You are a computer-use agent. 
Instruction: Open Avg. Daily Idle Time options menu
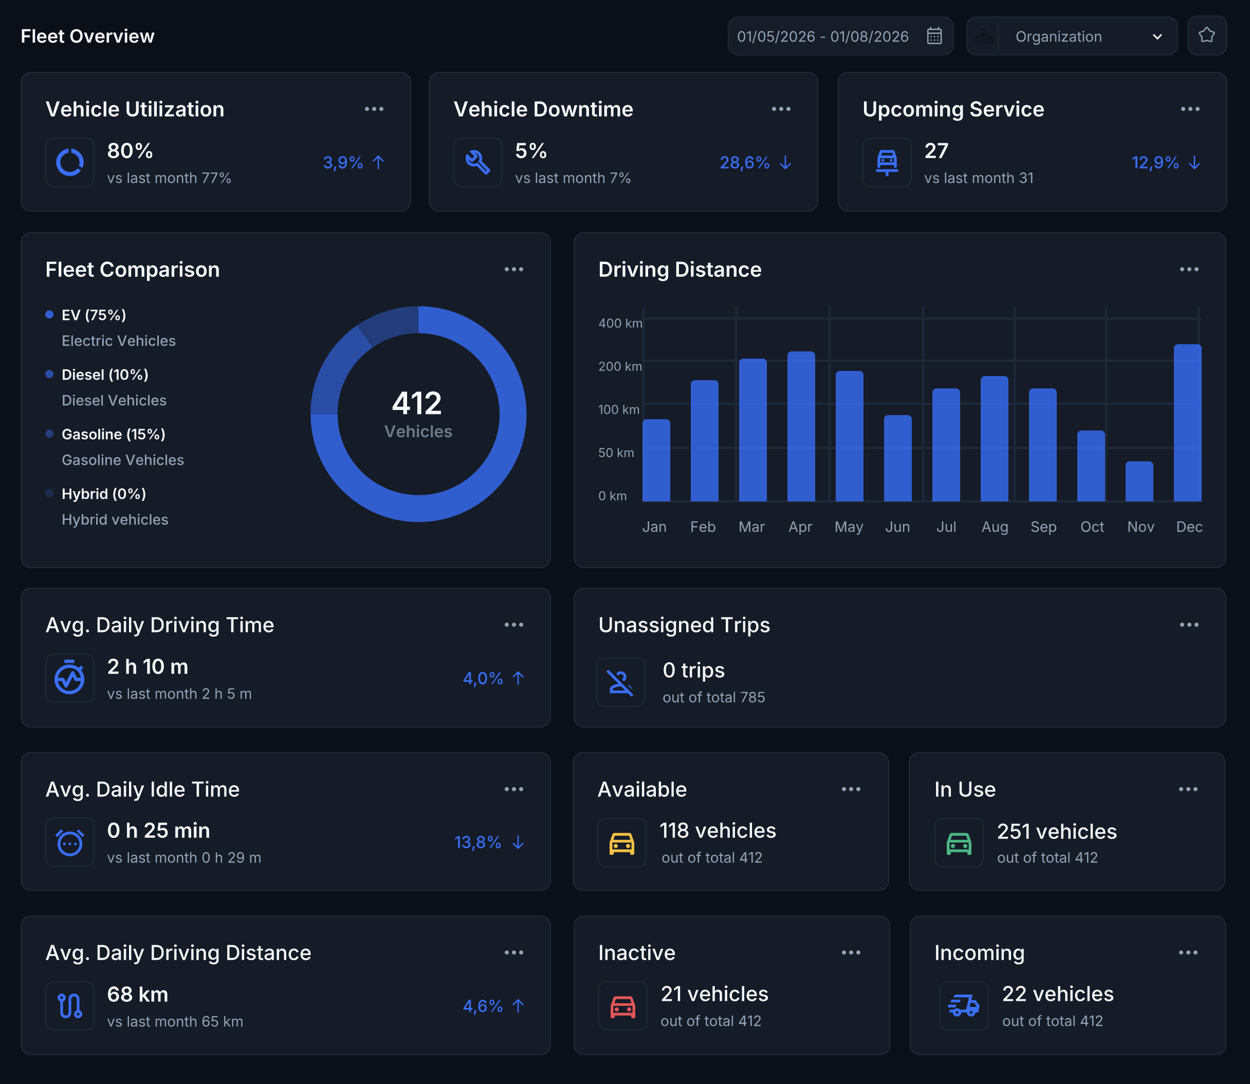pyautogui.click(x=513, y=790)
